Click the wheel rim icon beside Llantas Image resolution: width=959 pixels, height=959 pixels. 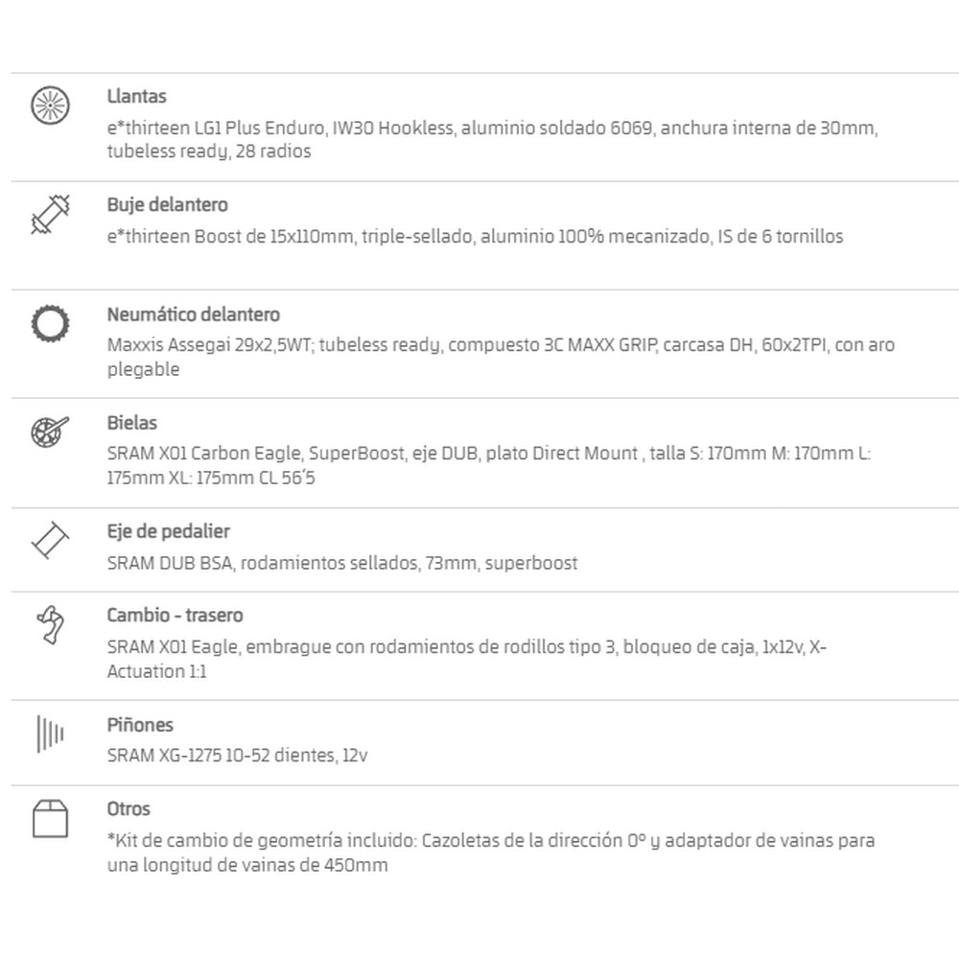click(50, 105)
